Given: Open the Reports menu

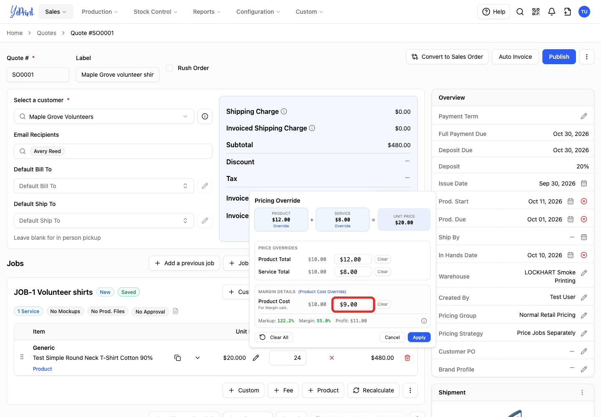Looking at the screenshot, I should point(207,12).
